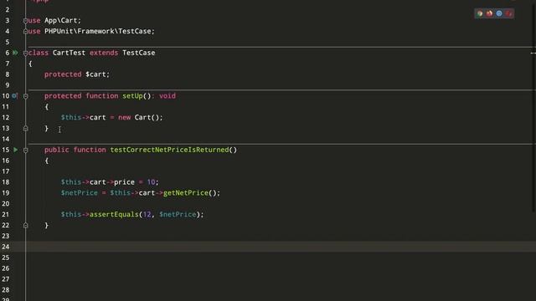536x301 pixels.
Task: Click line number 12 in gutter
Action: (x=6, y=117)
